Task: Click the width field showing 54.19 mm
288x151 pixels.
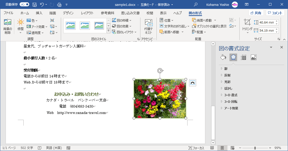Action: point(267,31)
